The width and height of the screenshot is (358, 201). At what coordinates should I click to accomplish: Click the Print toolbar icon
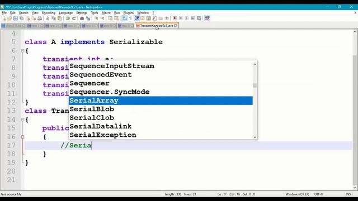(40, 18)
